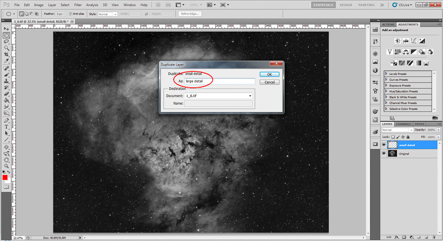443x241 pixels.
Task: Click the red foreground color swatch
Action: pos(5,178)
